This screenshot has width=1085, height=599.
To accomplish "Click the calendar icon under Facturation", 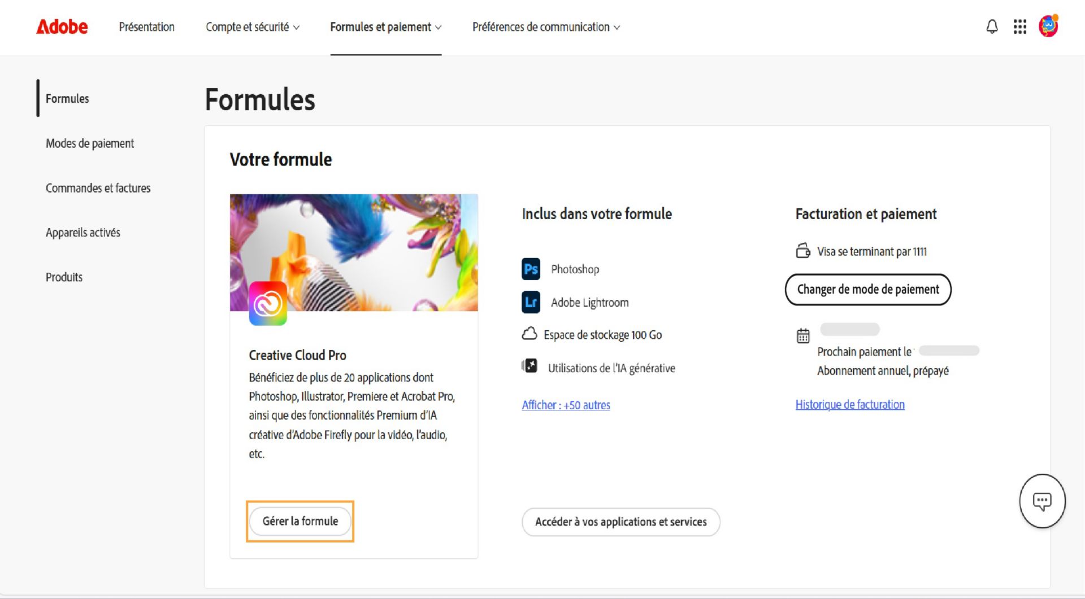I will coord(803,335).
